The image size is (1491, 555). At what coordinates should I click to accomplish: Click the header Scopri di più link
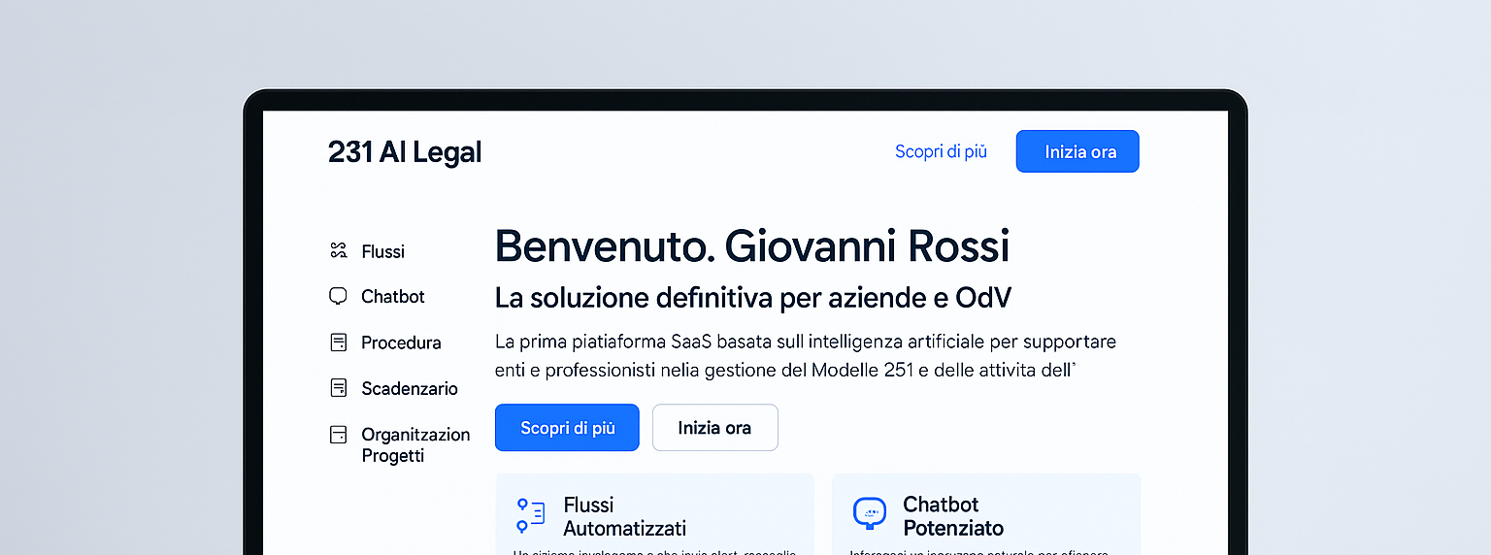[941, 151]
